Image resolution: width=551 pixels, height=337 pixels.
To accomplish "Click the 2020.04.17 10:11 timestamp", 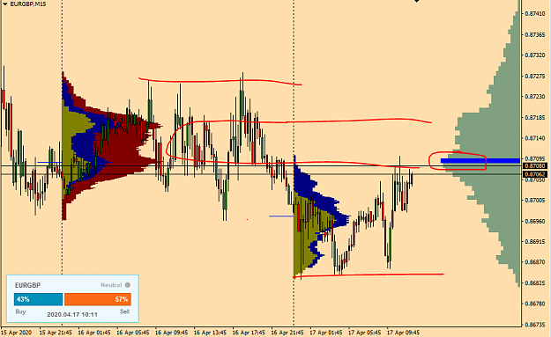I will tap(72, 314).
